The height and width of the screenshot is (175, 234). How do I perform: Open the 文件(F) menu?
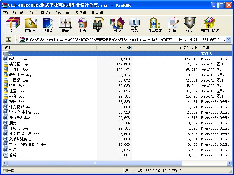click(x=9, y=13)
